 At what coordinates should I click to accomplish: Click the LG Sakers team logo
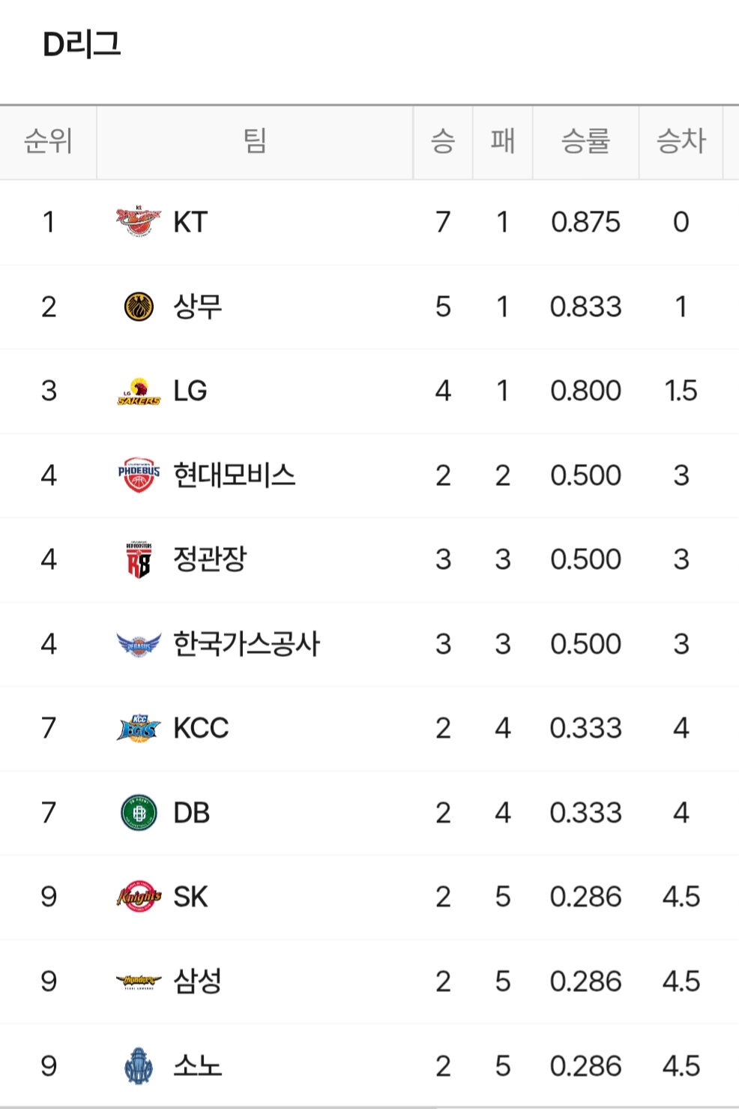(x=139, y=391)
